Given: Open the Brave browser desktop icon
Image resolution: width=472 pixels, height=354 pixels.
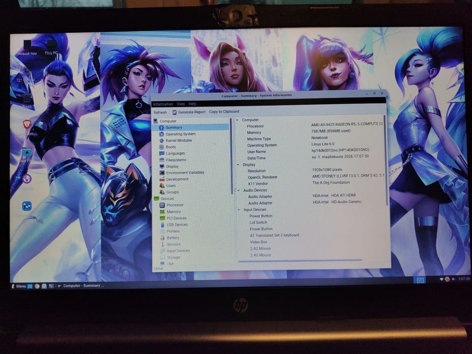Looking at the screenshot, I should coord(27,124).
